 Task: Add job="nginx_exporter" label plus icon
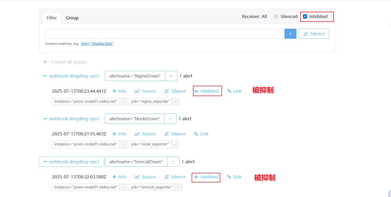coord(175,101)
